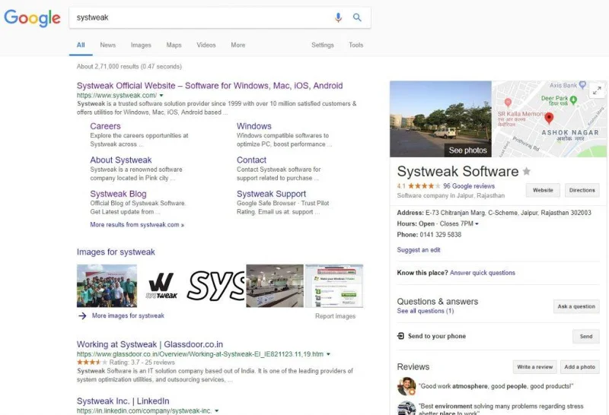Expand the map with fullscreen icon
This screenshot has height=415, width=609.
(x=597, y=90)
